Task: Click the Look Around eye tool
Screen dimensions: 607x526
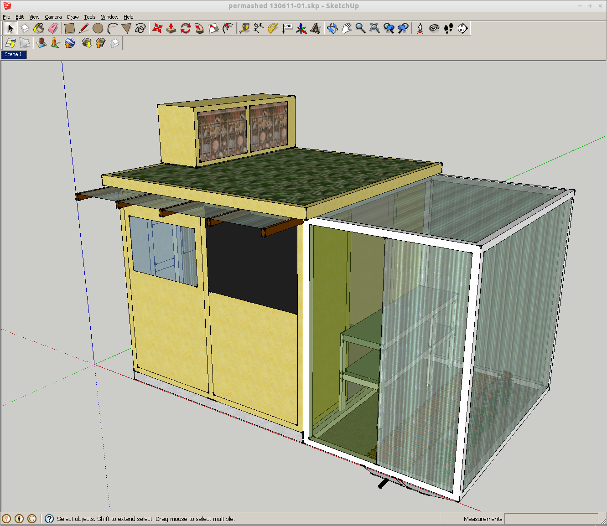Action: [x=434, y=28]
